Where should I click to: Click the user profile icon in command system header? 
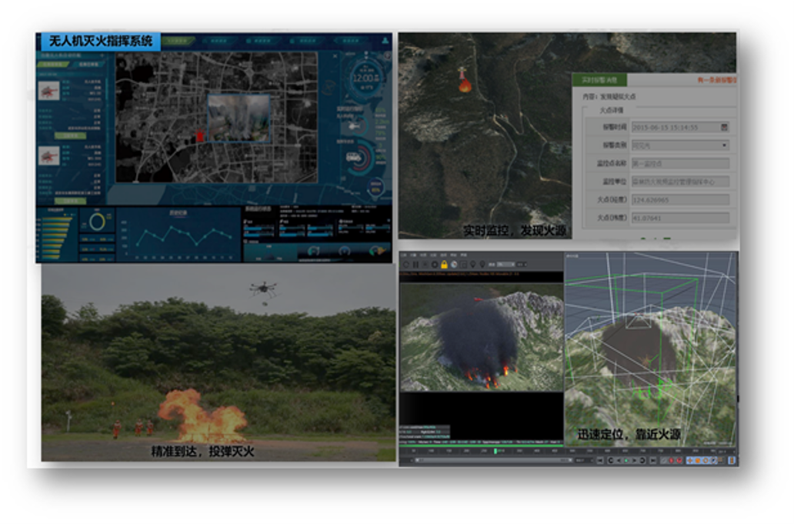(x=385, y=40)
